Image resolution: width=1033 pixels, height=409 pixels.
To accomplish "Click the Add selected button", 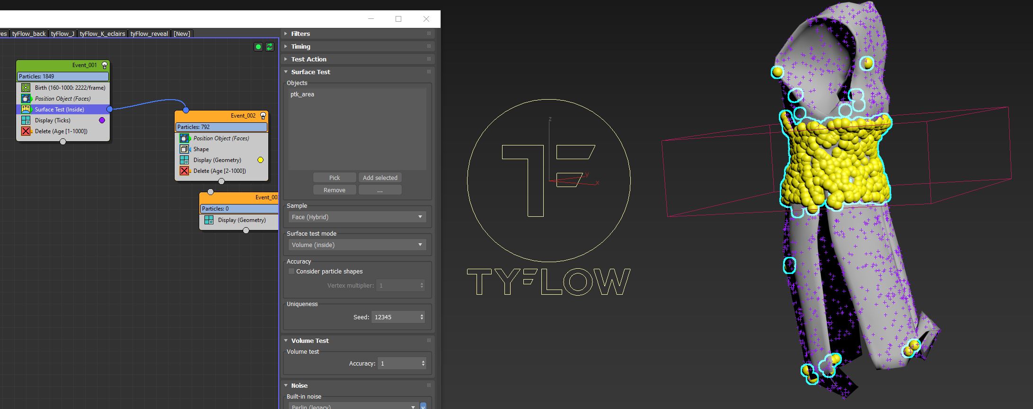I will point(380,178).
